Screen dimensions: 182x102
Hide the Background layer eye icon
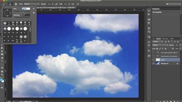[154, 63]
